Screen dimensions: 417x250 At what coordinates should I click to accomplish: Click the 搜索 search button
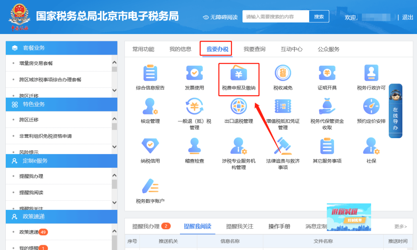pos(319,17)
